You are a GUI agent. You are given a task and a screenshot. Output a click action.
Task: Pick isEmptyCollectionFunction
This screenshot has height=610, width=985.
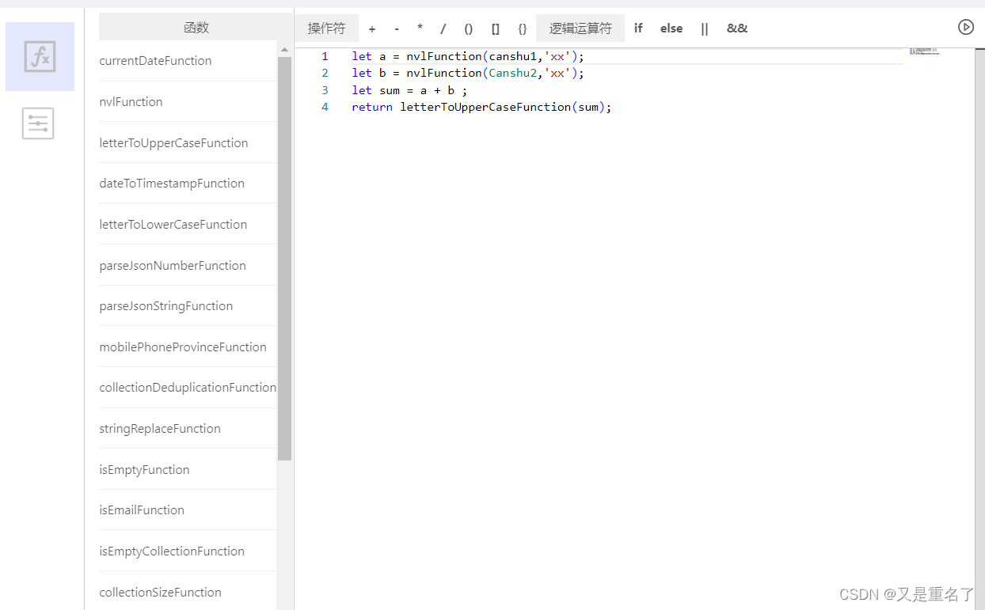(187, 551)
